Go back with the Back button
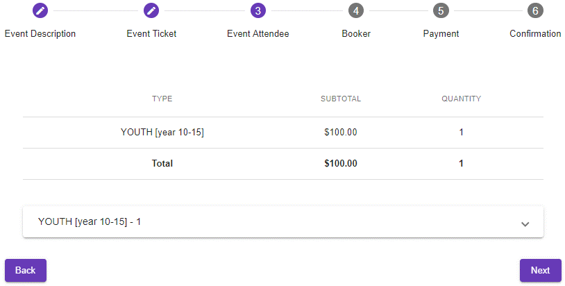 click(26, 270)
